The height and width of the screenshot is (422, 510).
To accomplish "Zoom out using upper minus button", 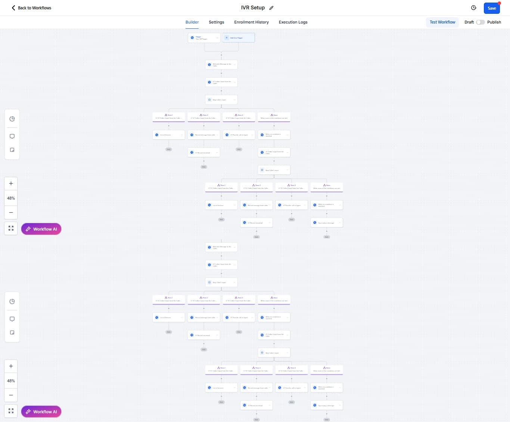I will [11, 212].
